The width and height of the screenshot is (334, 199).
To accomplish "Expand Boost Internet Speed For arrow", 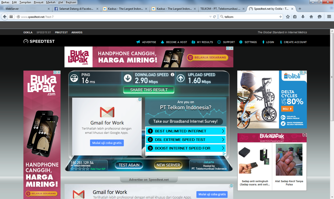I will point(223,148).
